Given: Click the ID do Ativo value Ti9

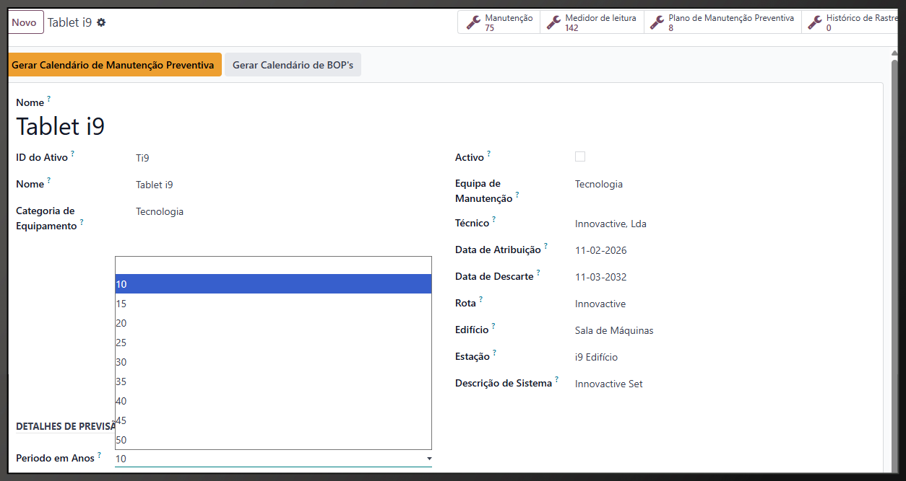Looking at the screenshot, I should (x=142, y=157).
